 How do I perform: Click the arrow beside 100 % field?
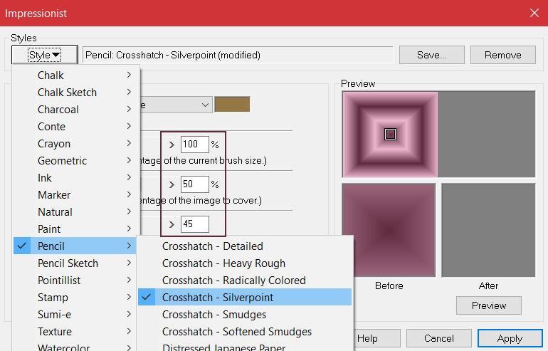point(172,145)
